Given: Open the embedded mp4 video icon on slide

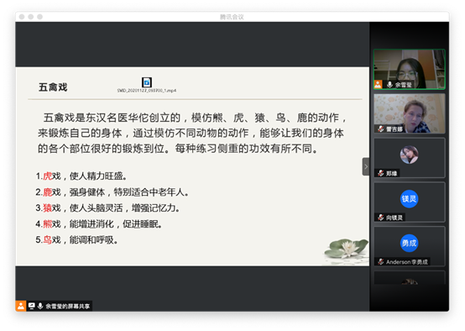Looking at the screenshot, I should [147, 82].
